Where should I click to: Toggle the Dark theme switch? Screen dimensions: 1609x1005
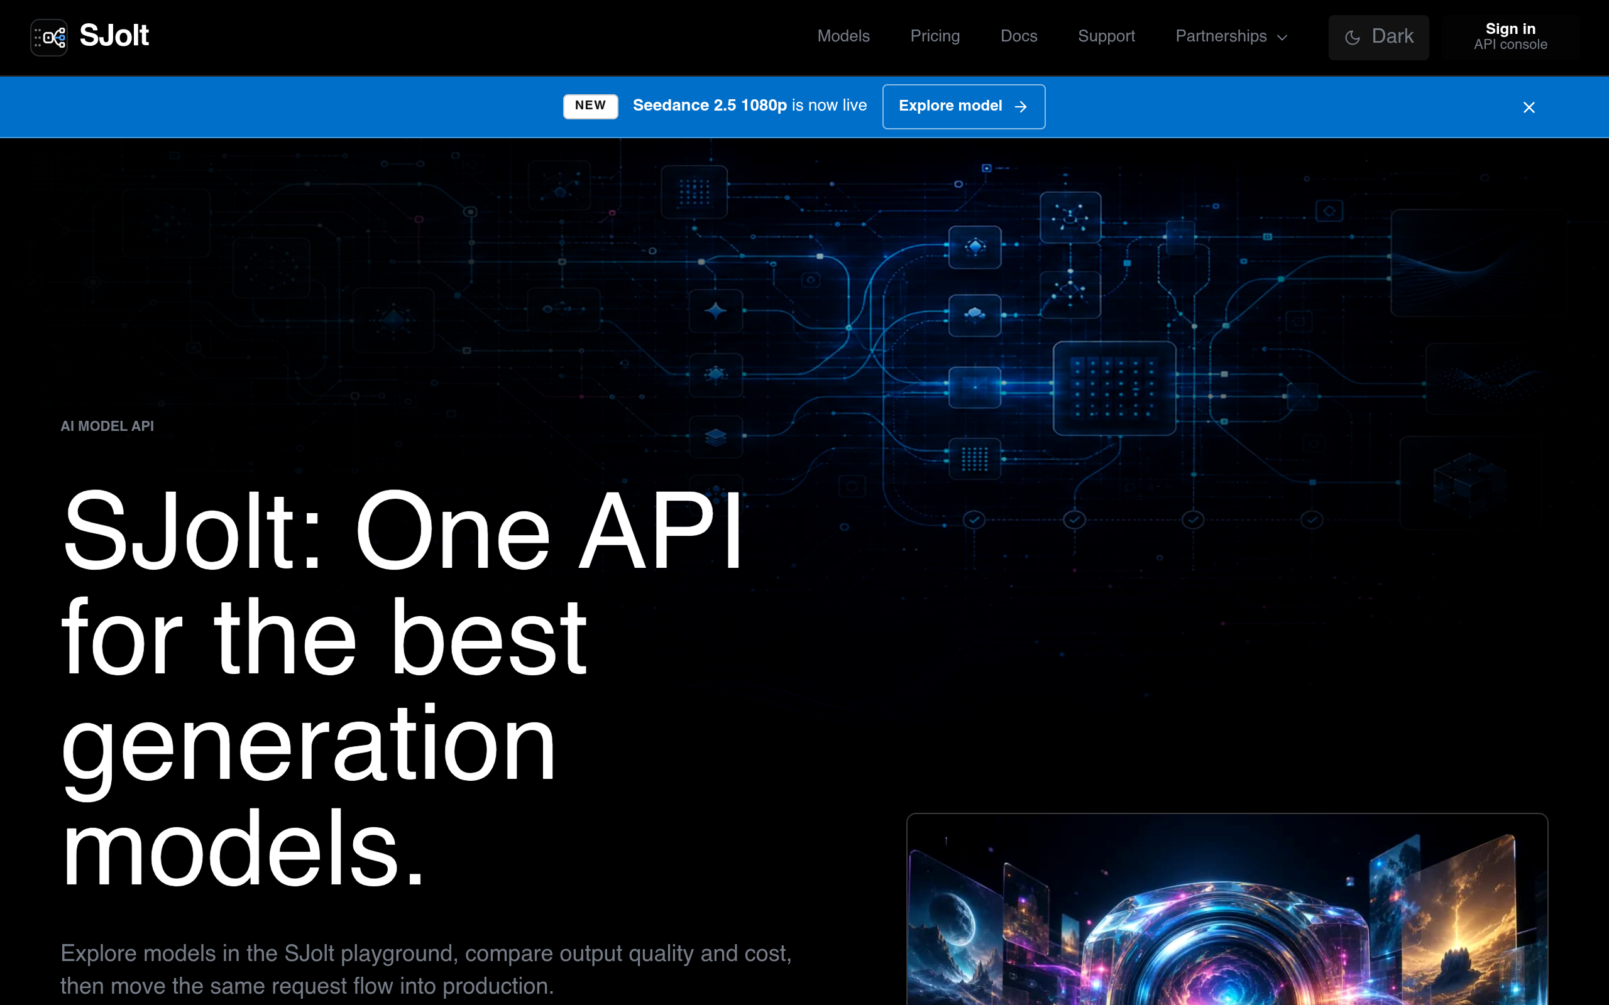click(1378, 37)
